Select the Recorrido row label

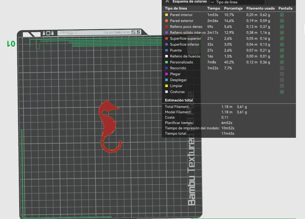[x=178, y=68]
